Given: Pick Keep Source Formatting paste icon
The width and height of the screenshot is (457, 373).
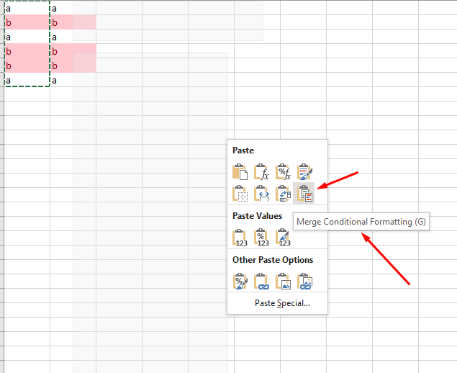Looking at the screenshot, I should click(304, 172).
